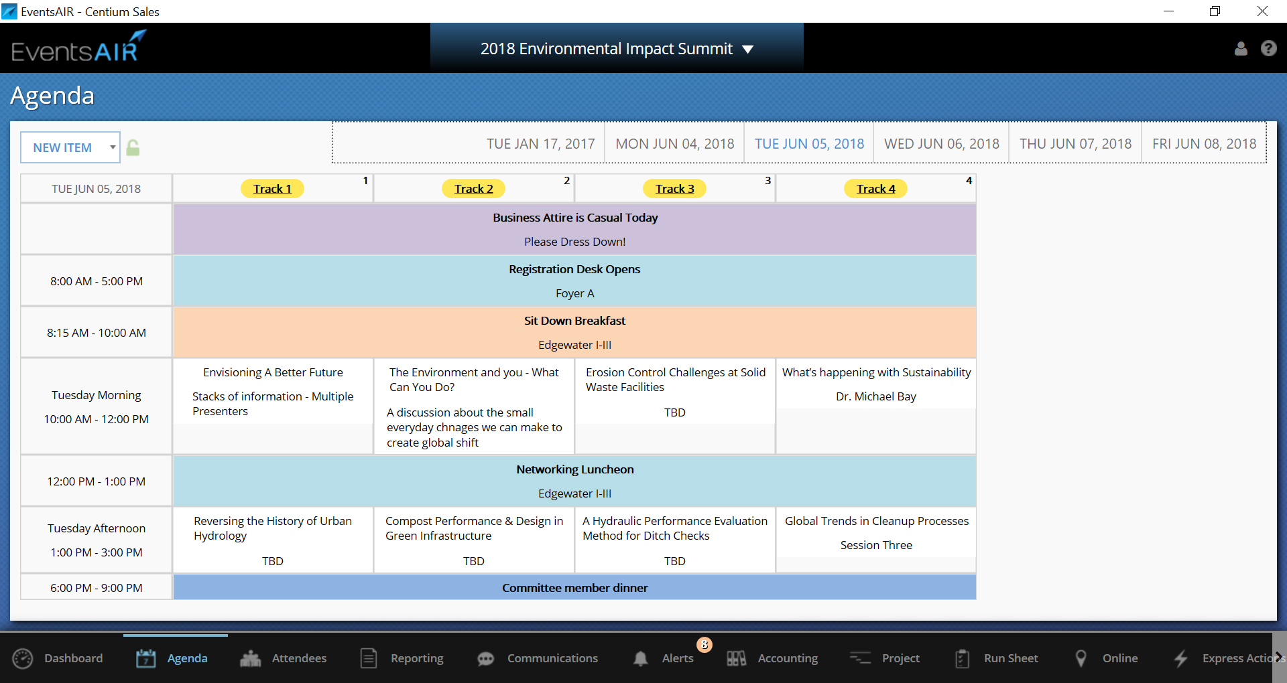Click the Online location pin icon

coord(1081,658)
